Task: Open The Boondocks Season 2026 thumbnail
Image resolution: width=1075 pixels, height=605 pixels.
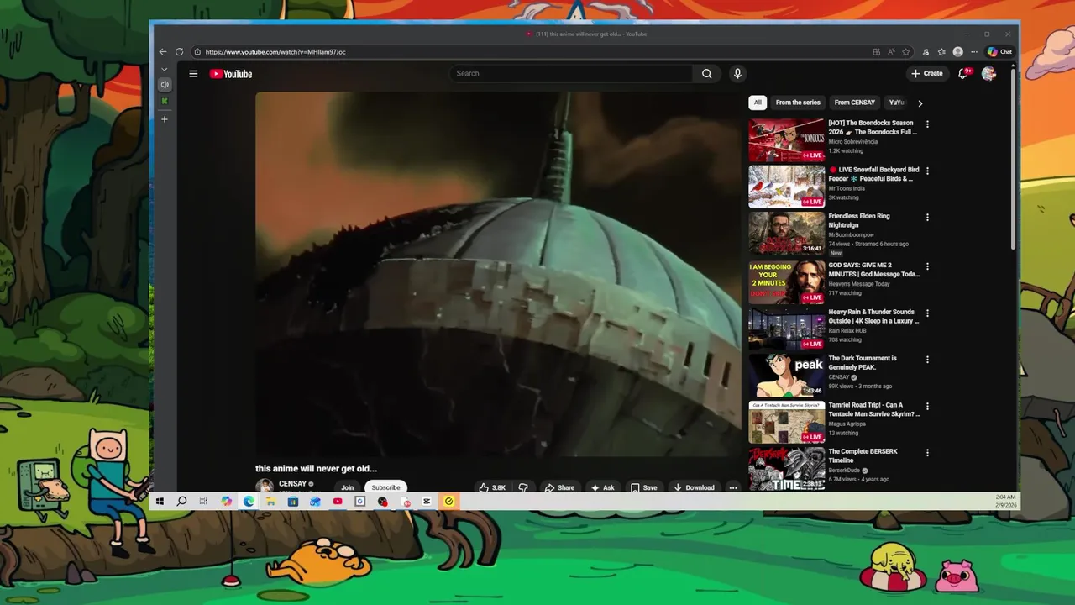Action: click(x=786, y=139)
